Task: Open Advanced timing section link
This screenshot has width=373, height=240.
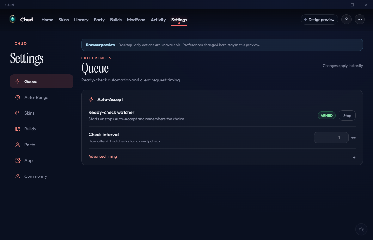Action: point(102,156)
